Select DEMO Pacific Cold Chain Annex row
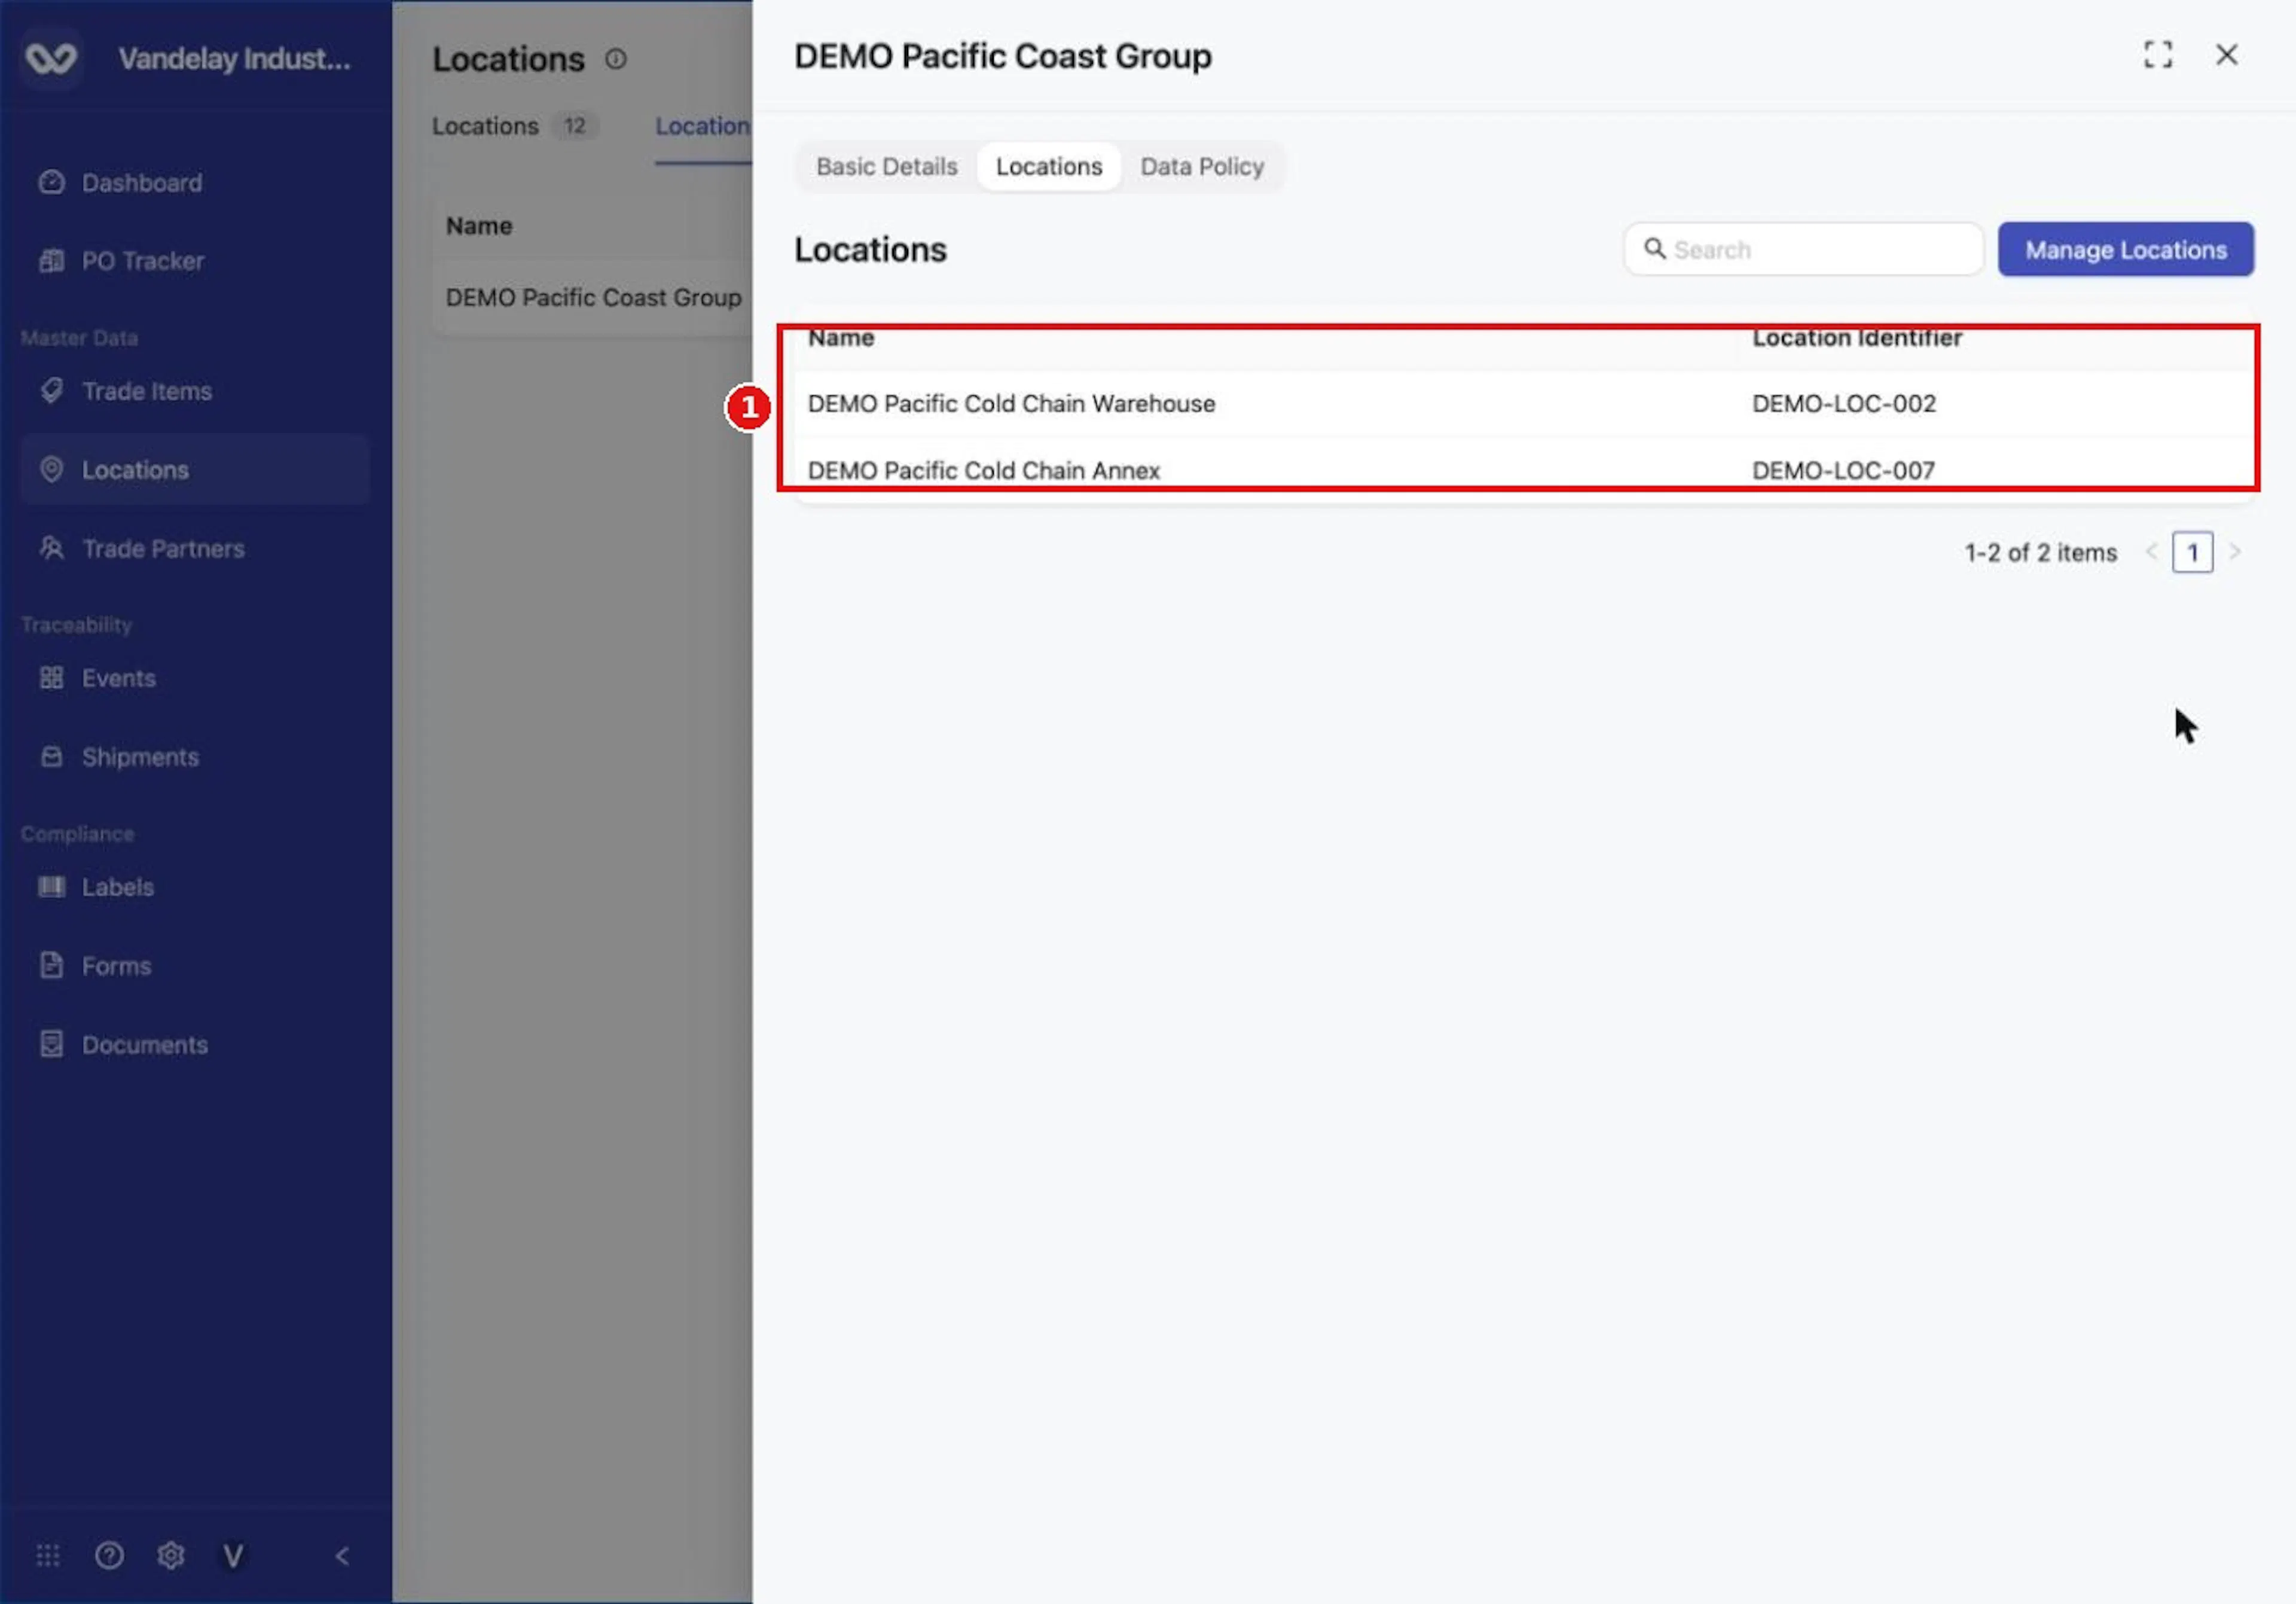Viewport: 2296px width, 1604px height. click(1525, 470)
